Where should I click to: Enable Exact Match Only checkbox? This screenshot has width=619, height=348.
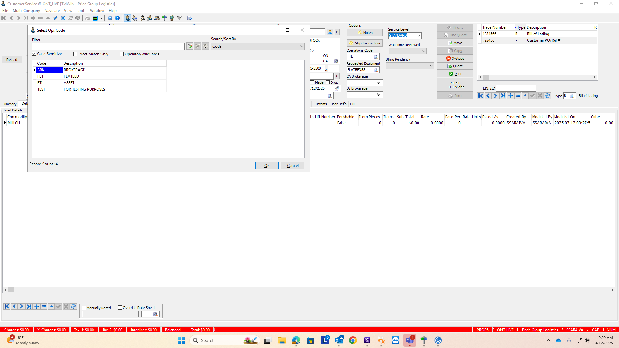pyautogui.click(x=75, y=54)
